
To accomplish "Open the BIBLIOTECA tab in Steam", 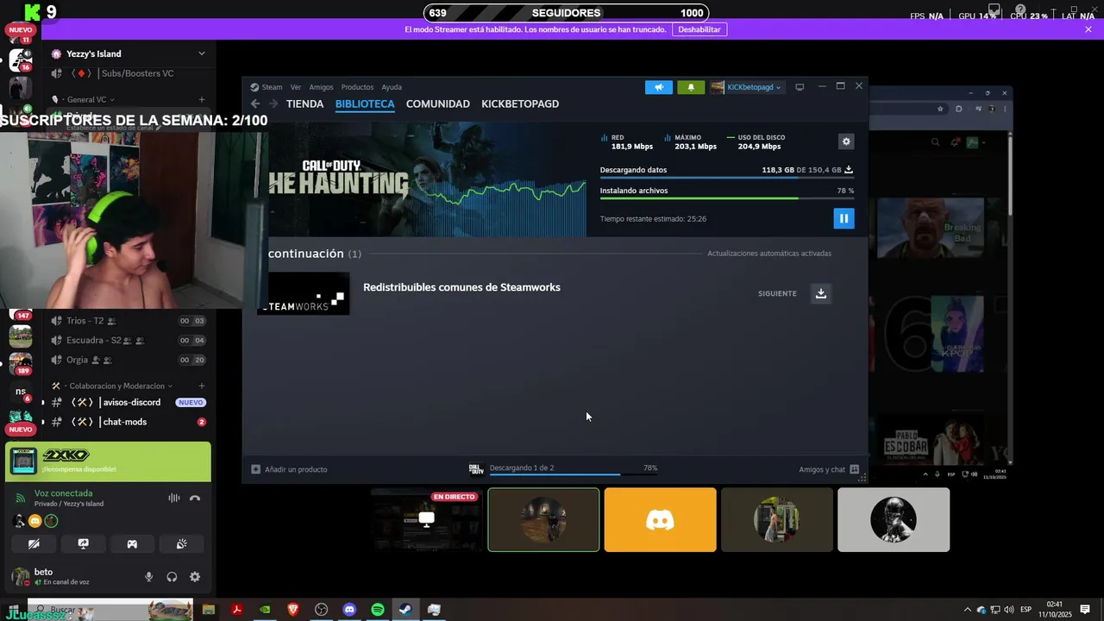I will coord(365,103).
